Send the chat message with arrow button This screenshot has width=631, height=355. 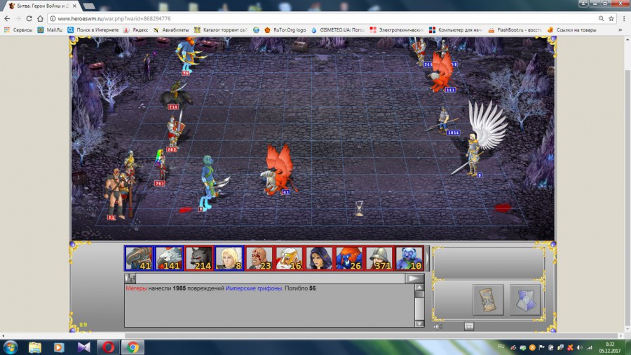tap(414, 278)
